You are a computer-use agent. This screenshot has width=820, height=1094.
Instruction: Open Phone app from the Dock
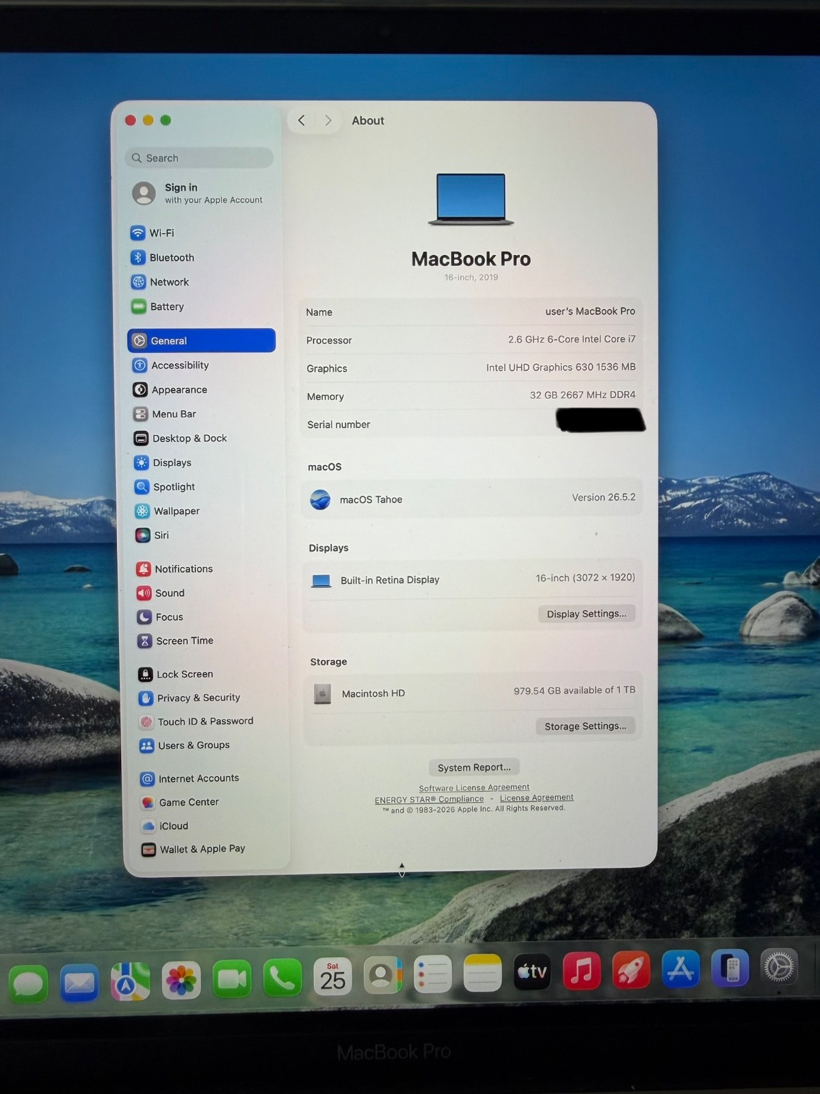[x=282, y=978]
